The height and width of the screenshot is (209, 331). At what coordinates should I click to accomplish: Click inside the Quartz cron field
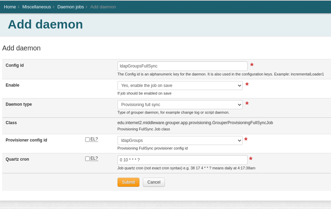pos(182,160)
